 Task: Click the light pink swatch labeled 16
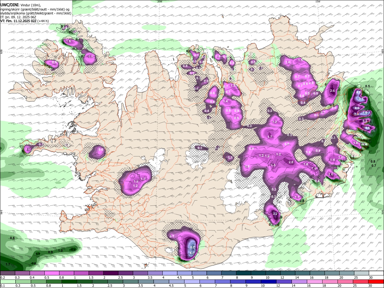pos(314,281)
